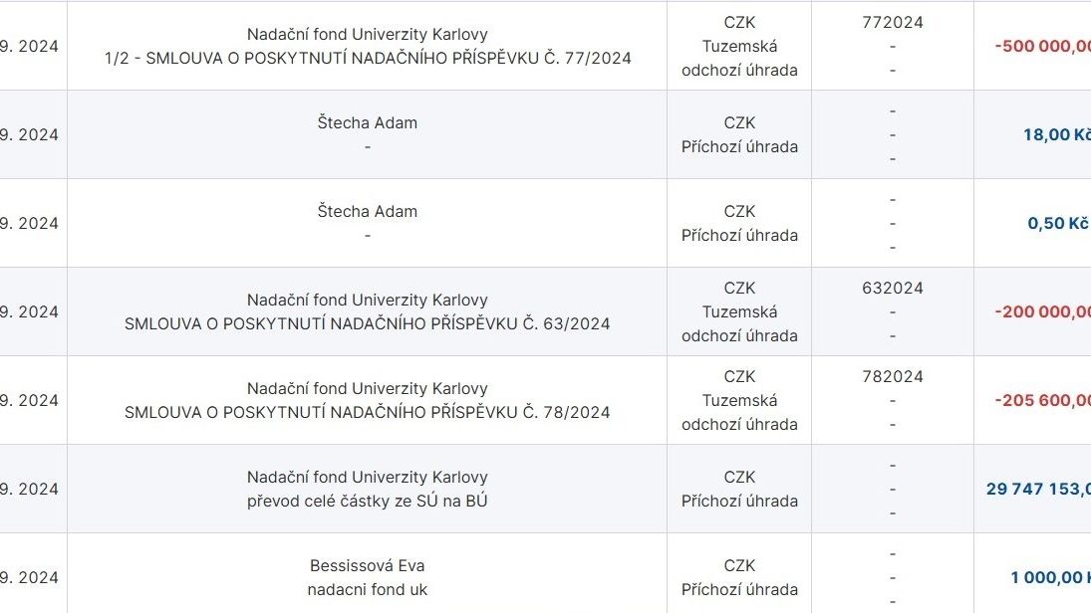Click 'Tuzemská odchozí úhrada' type in top row
This screenshot has height=613, width=1091.
point(739,59)
